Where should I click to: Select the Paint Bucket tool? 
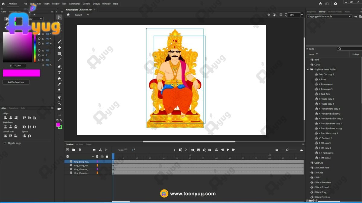59,78
